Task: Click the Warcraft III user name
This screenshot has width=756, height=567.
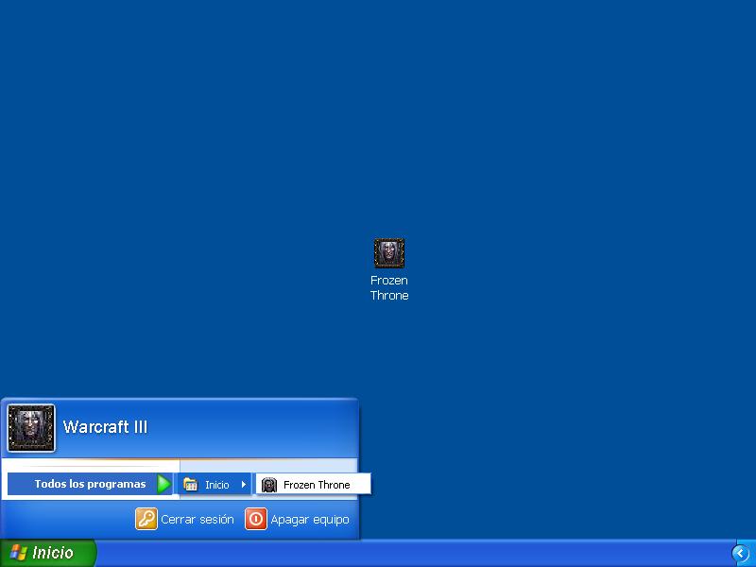Action: click(105, 427)
